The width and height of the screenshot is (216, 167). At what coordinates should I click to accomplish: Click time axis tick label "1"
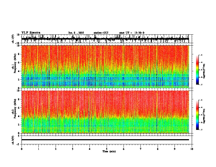[x=38, y=149]
